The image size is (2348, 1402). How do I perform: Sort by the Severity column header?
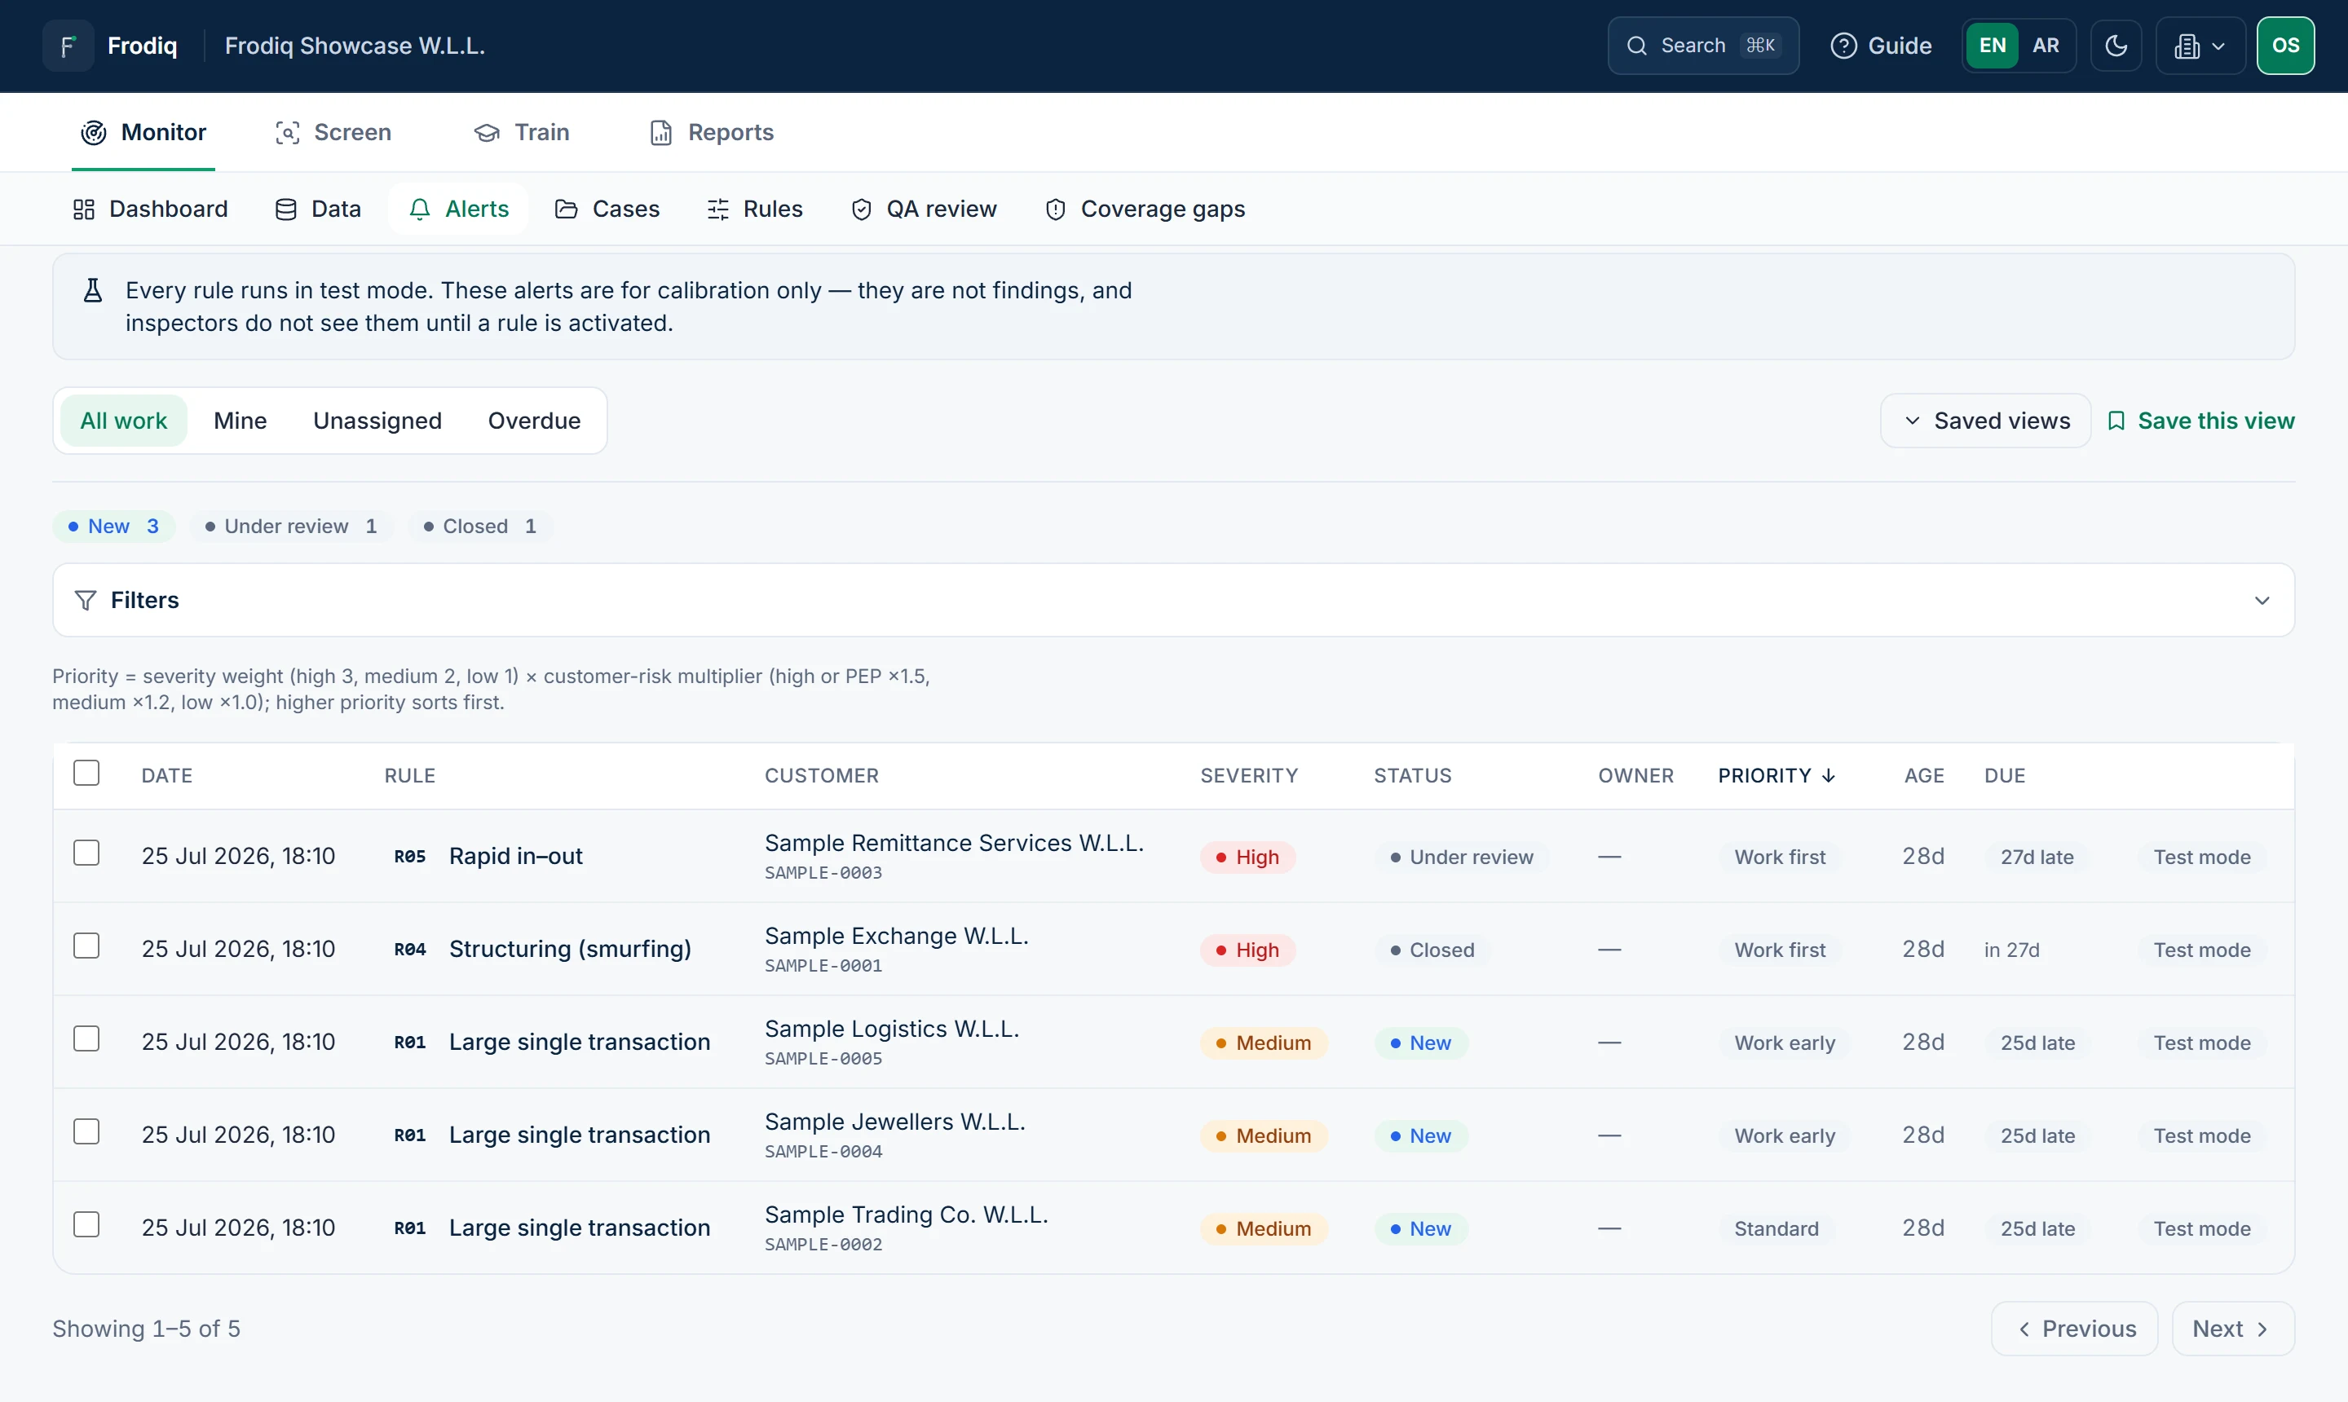[1249, 776]
